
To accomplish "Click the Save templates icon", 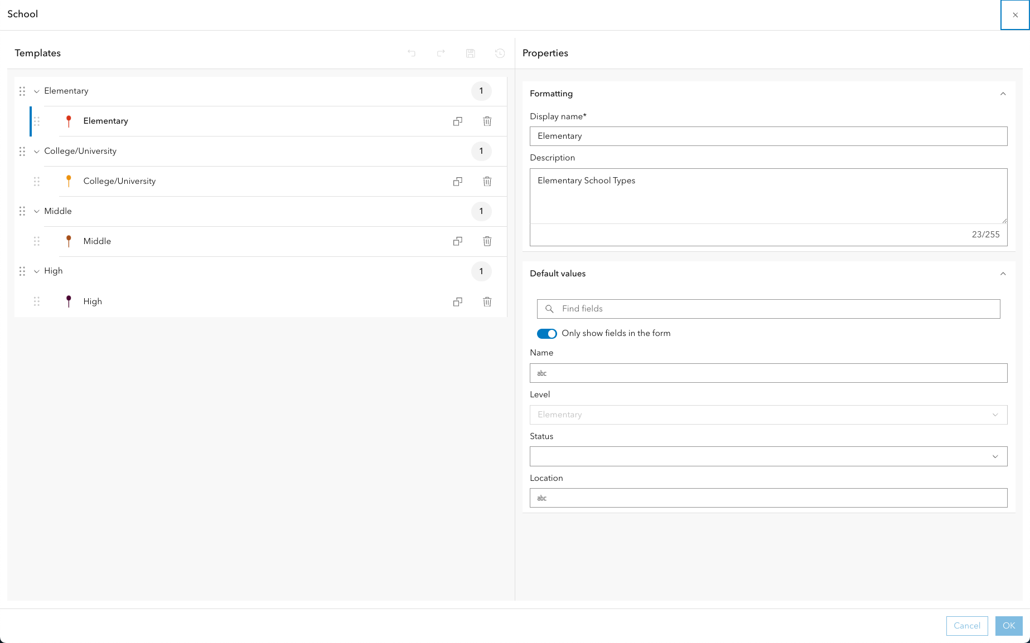I will [470, 53].
